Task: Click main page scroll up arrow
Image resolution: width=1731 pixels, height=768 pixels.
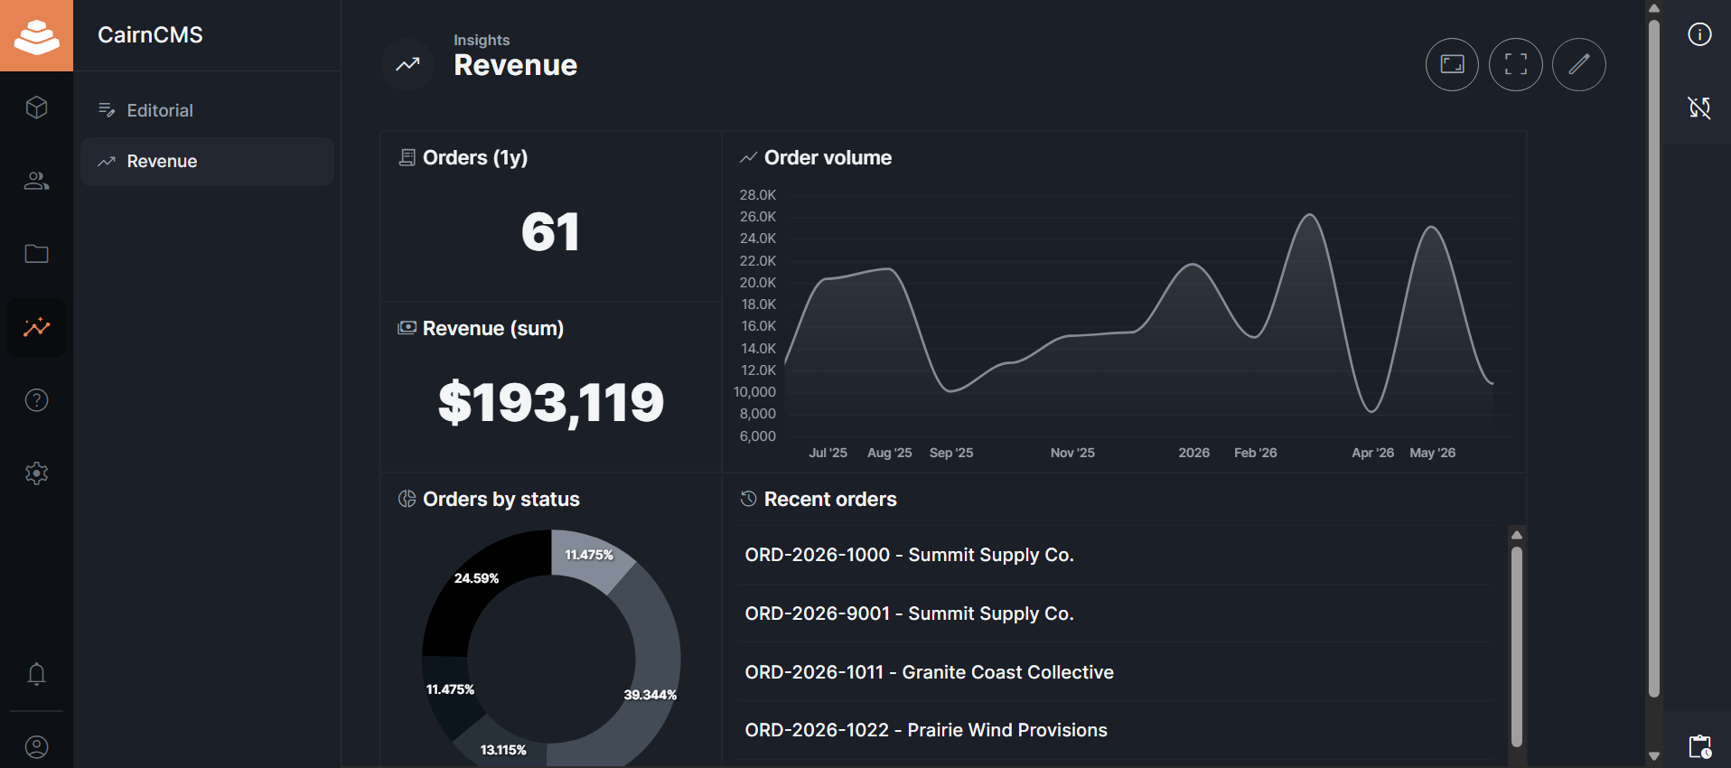Action: tap(1654, 8)
